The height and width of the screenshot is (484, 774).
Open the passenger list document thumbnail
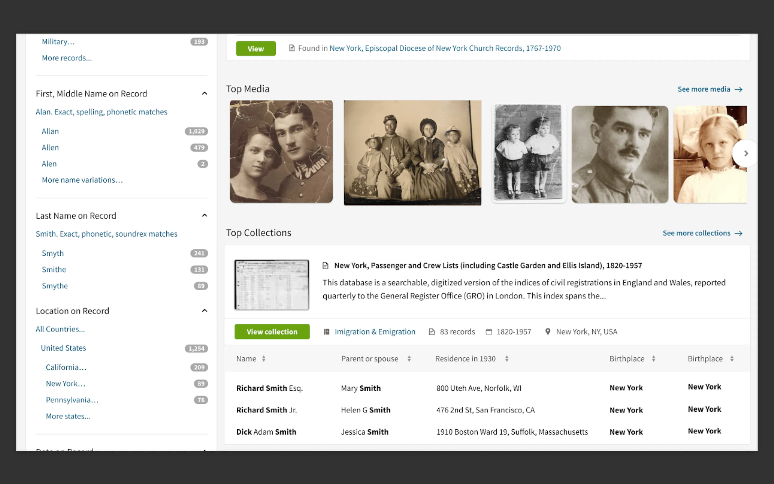click(271, 284)
